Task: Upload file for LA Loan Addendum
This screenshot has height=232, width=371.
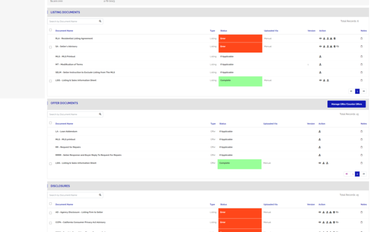Action: [x=320, y=132]
